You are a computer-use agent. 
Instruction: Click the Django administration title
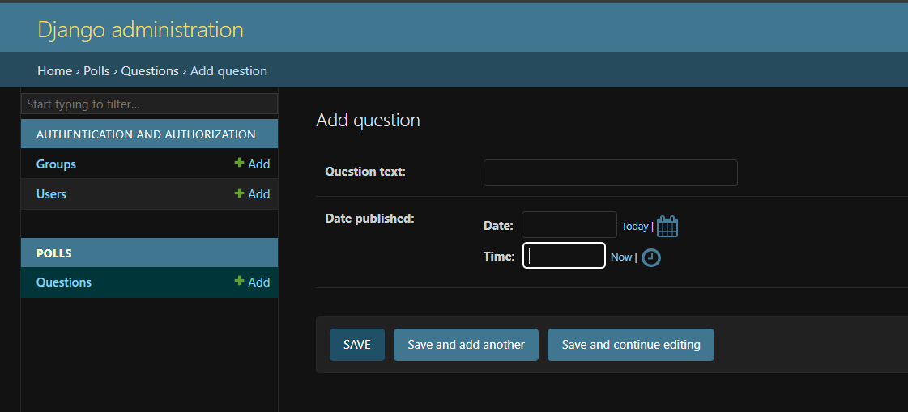coord(141,29)
